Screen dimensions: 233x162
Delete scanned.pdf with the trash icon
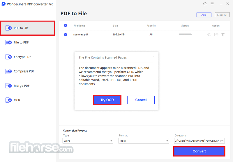point(223,34)
